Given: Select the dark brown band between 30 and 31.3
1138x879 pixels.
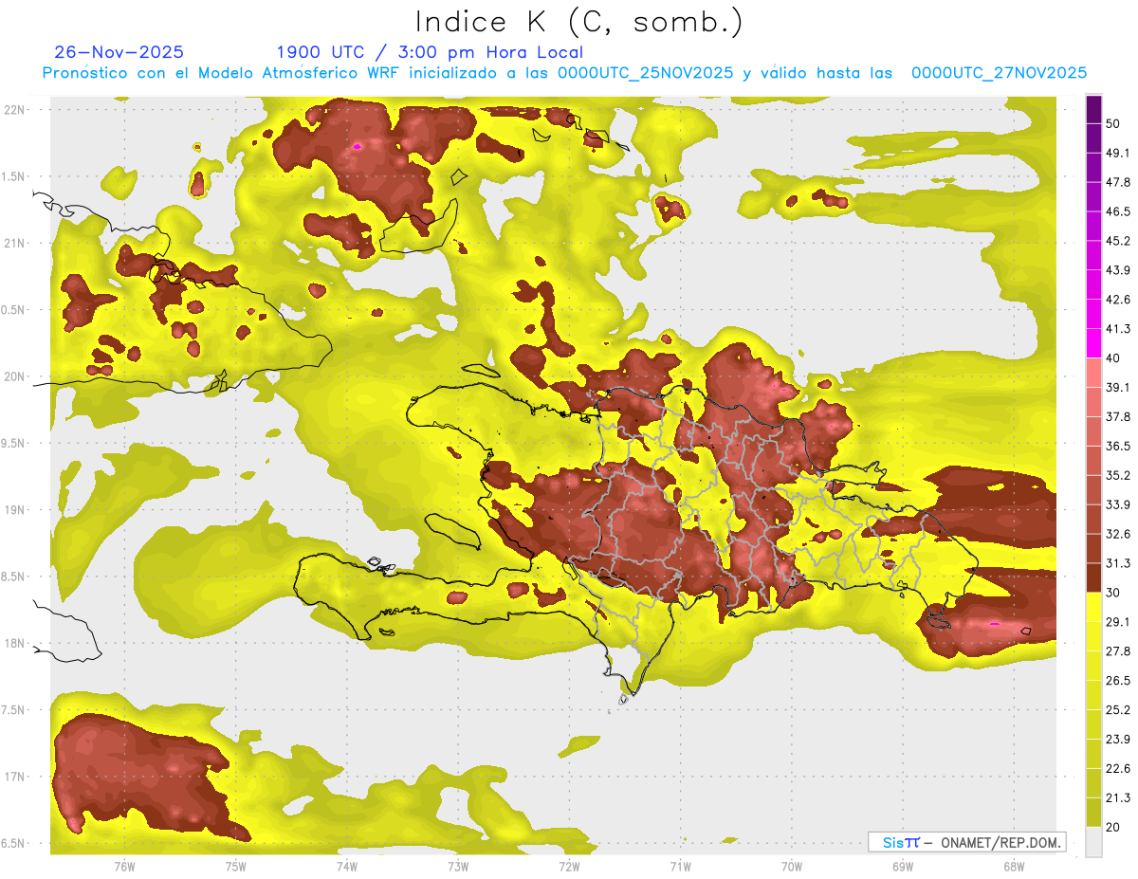Looking at the screenshot, I should tap(1093, 578).
